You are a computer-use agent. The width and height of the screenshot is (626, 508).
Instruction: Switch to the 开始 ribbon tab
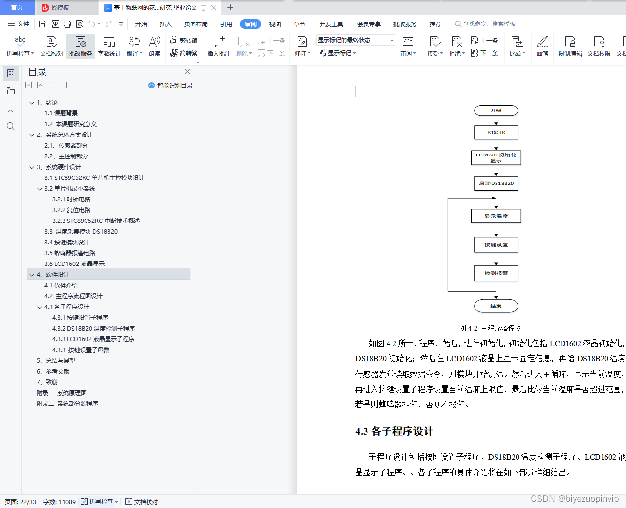coord(141,24)
